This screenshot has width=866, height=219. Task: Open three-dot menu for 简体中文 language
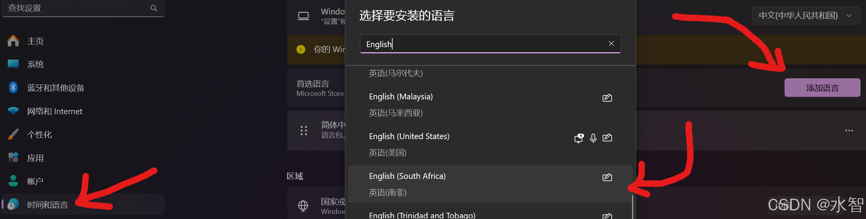[x=849, y=131]
